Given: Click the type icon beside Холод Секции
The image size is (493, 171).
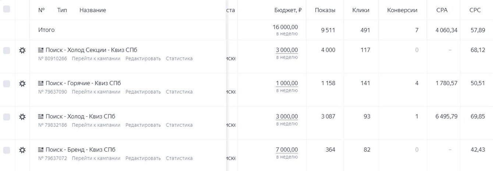Looking at the screenshot, I should 41,50.
